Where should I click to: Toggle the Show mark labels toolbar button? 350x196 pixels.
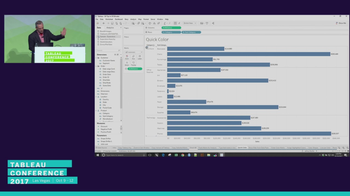[175, 23]
